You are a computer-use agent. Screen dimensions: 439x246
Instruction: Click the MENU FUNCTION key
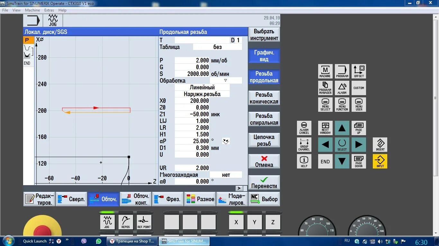coord(342,104)
